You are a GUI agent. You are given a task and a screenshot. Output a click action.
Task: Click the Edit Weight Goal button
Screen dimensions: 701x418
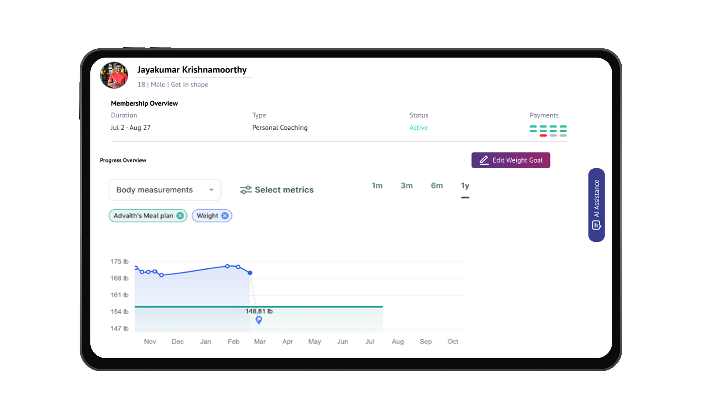pos(511,160)
